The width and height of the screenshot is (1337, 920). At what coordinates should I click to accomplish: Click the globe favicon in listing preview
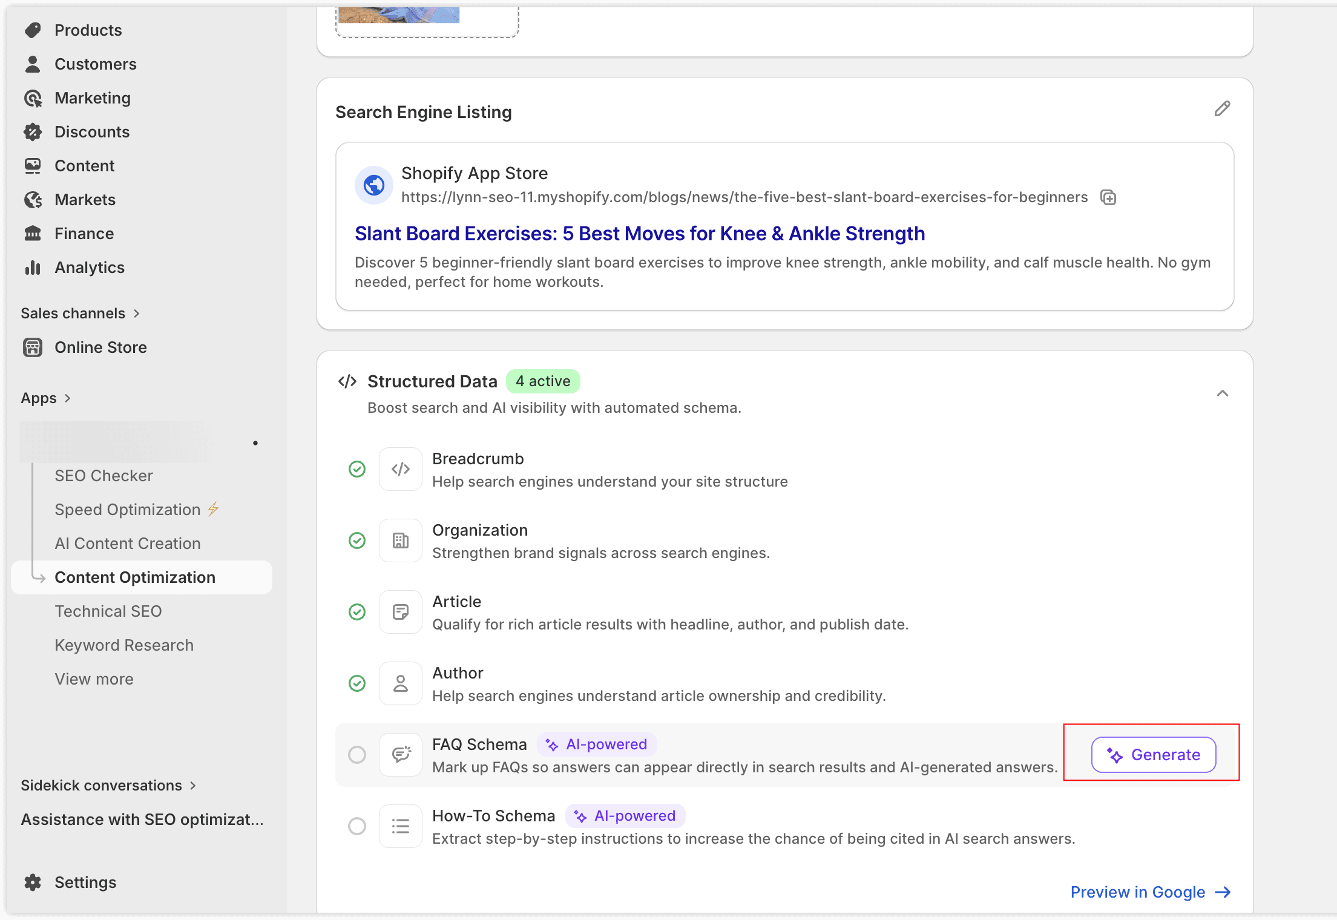[374, 185]
